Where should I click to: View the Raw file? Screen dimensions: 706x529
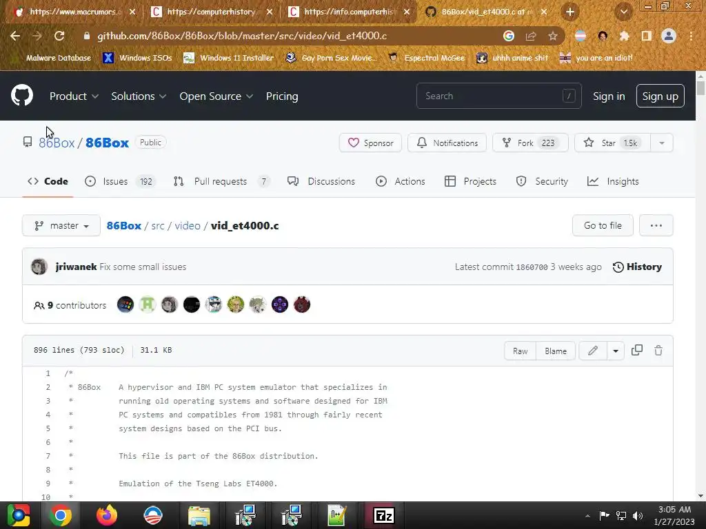(x=520, y=351)
